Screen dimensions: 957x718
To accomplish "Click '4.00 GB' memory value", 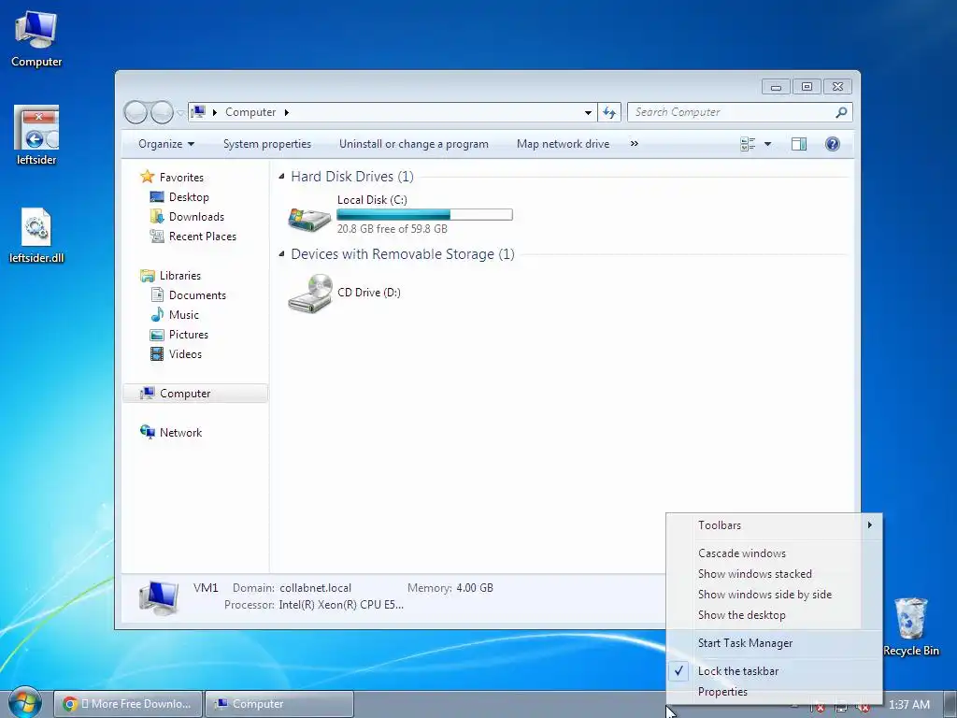I will [x=475, y=588].
